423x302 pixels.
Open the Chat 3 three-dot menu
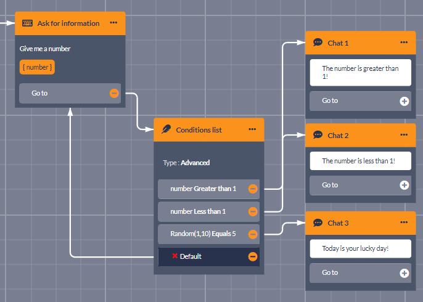coord(404,222)
